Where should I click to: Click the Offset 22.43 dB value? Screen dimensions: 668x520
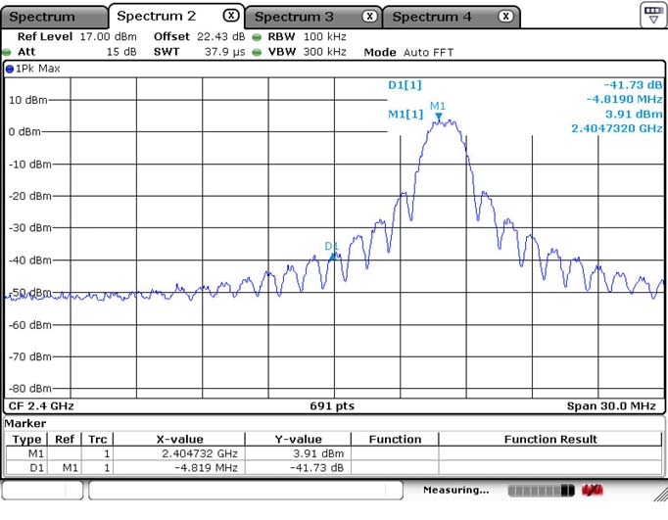pos(220,36)
